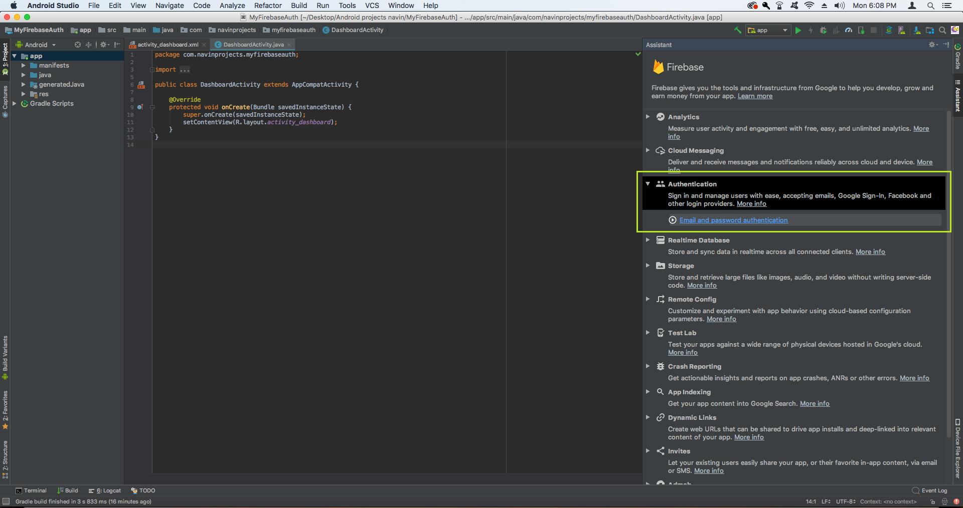Click Attach debugger to Android process icon
The image size is (963, 508).
(861, 30)
